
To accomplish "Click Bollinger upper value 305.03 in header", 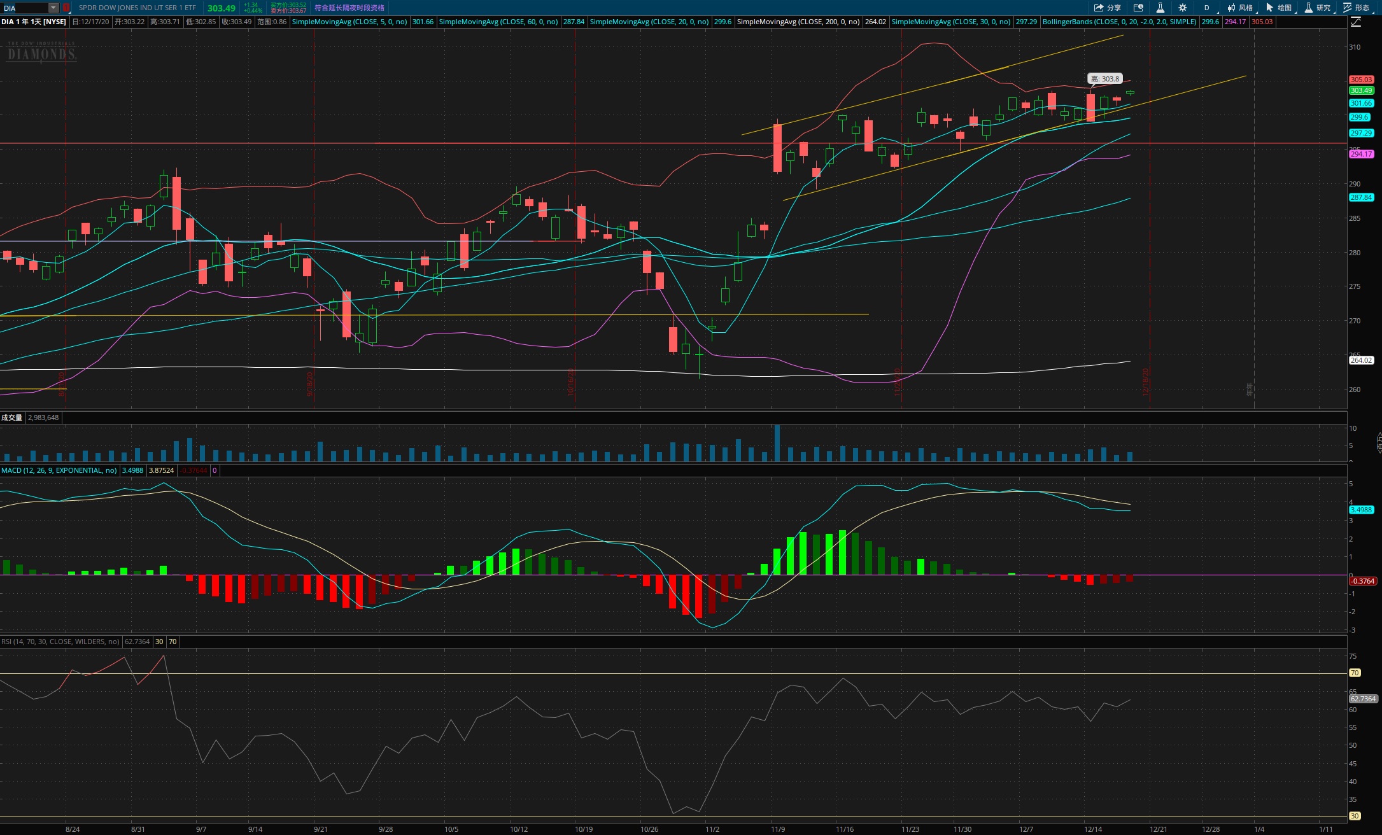I will pos(1262,22).
